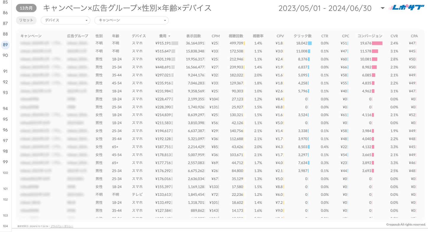
Task: Go to page 97 in sidebar
Action: coord(5,141)
